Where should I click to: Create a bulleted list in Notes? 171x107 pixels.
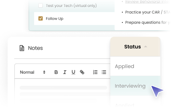tap(104, 72)
